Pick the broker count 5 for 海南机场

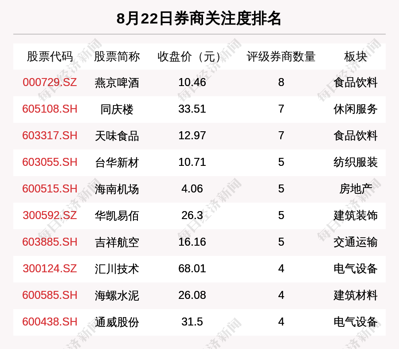(281, 189)
